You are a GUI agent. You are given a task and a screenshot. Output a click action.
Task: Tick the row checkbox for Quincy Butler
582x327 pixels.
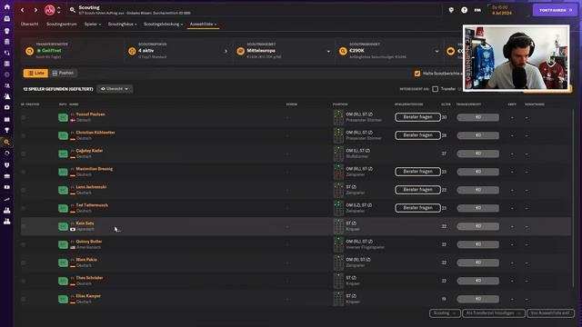tap(24, 244)
